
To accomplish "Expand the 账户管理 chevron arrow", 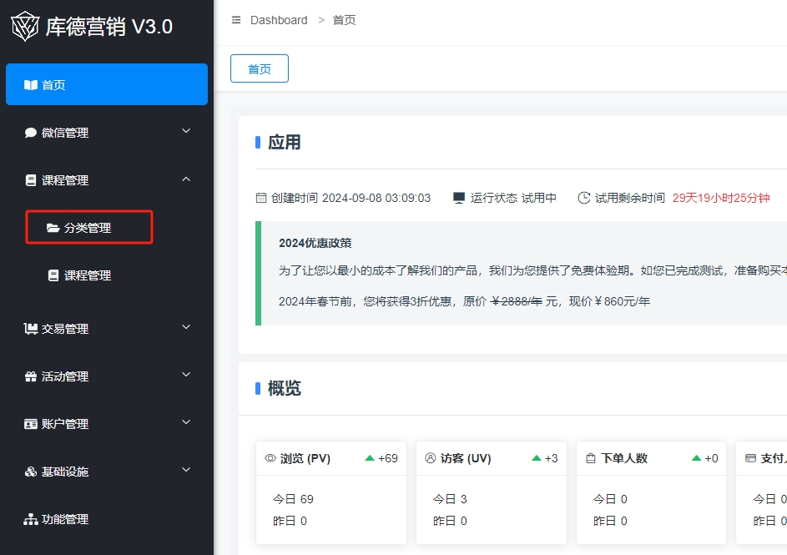I will (186, 423).
